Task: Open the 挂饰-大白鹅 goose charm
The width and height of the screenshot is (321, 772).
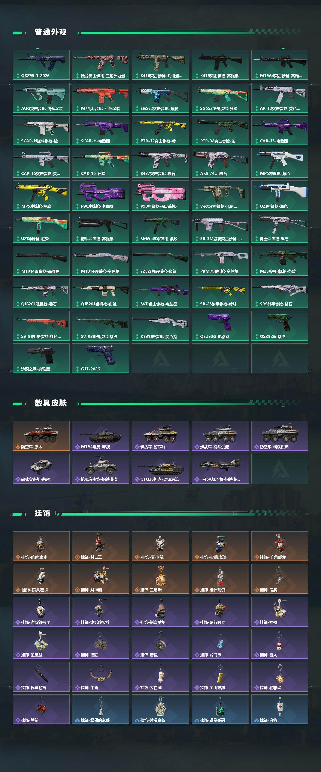Action: click(160, 677)
